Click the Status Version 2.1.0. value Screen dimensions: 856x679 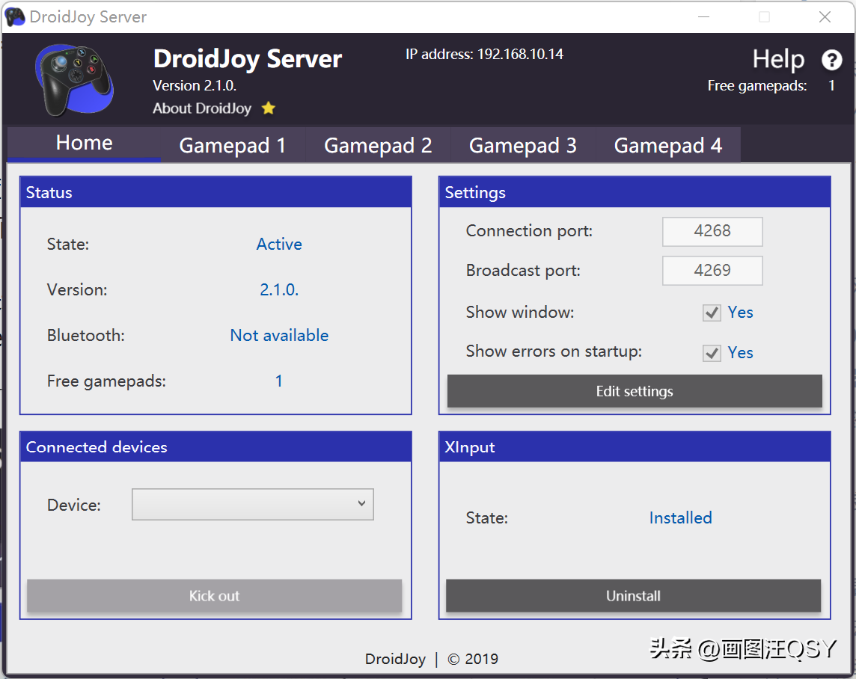(x=279, y=289)
